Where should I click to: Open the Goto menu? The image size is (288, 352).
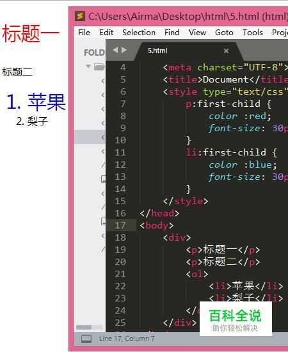[224, 33]
